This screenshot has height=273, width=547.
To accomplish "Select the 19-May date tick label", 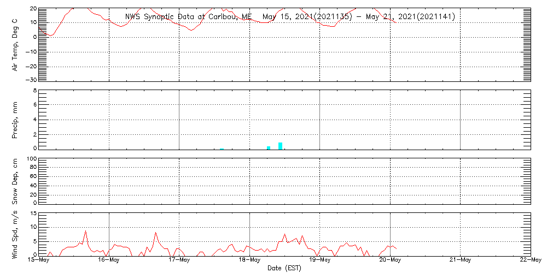I will coord(319,260).
